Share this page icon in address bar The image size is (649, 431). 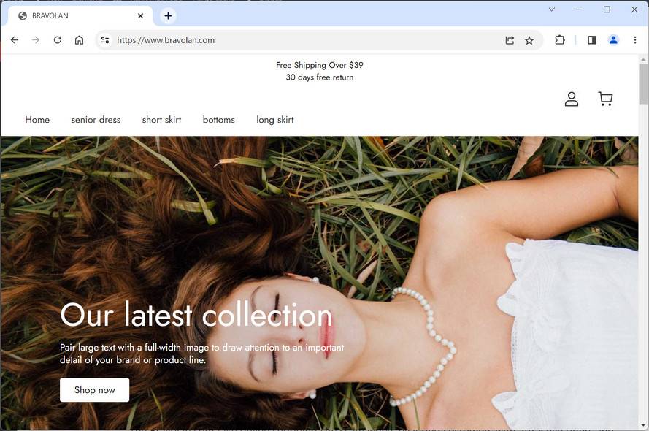coord(510,40)
